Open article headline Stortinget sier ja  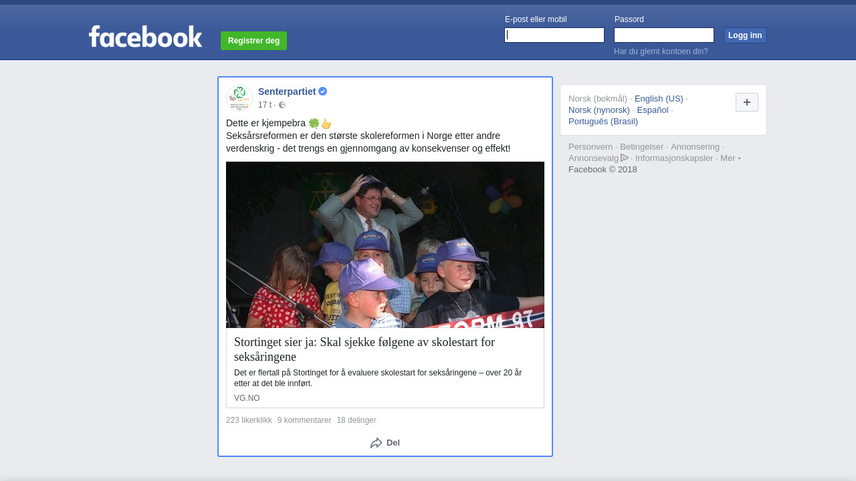(364, 349)
